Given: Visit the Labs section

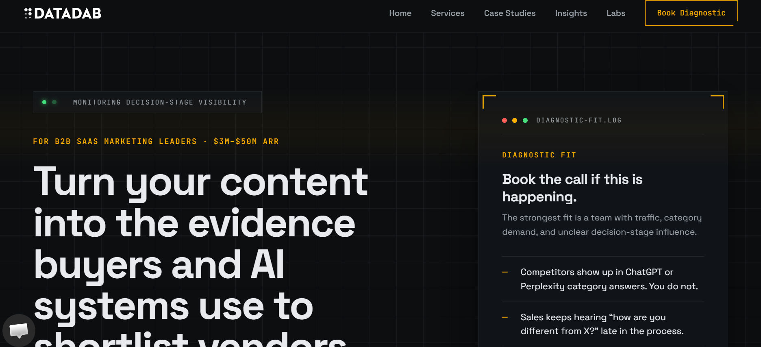Looking at the screenshot, I should click(616, 13).
